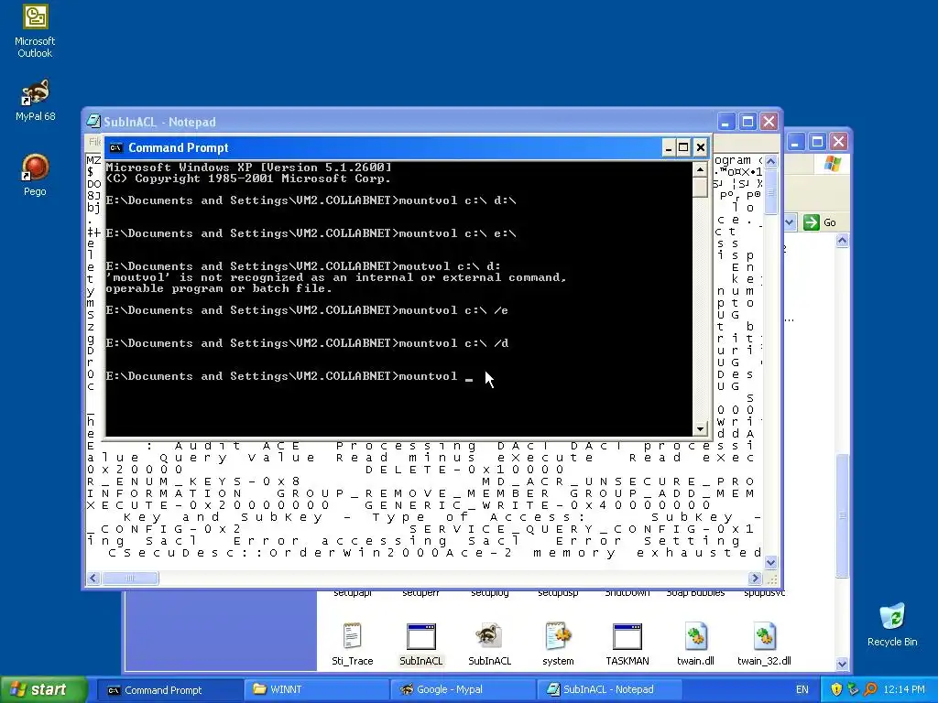Screen dimensions: 938x703
Task: Switch to SubInACL - Notepad taskbar button
Action: [x=610, y=689]
